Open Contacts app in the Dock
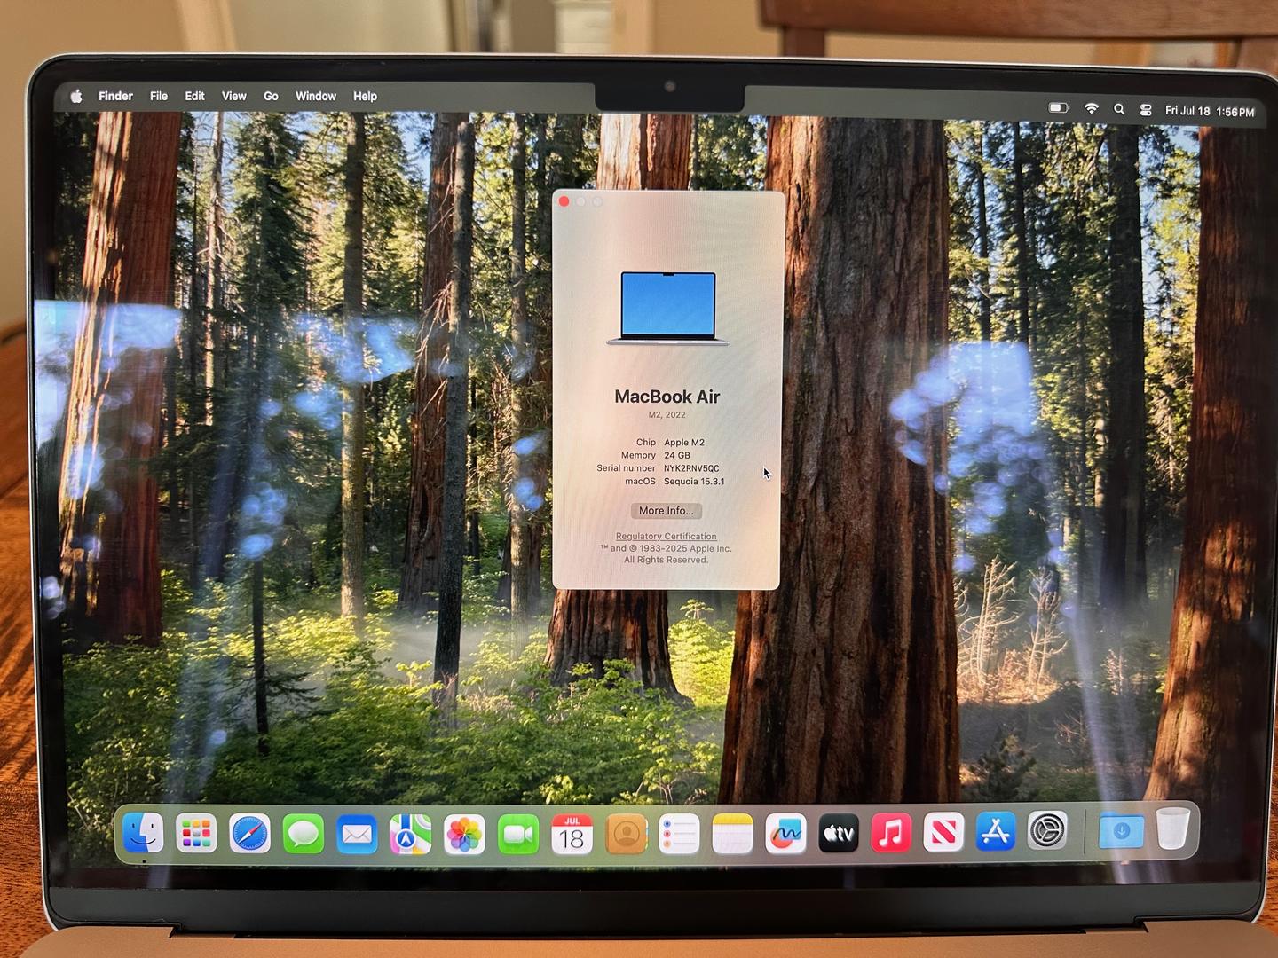Viewport: 1278px width, 958px height. (626, 835)
